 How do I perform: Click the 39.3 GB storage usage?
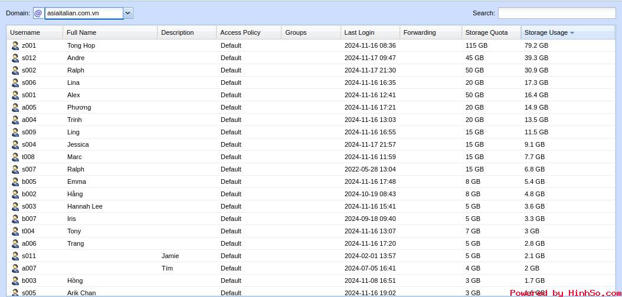536,58
